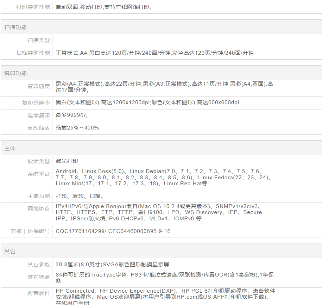This screenshot has width=322, height=306.
Task: Click the 复印分辨率 row label
Action: click(x=36, y=102)
